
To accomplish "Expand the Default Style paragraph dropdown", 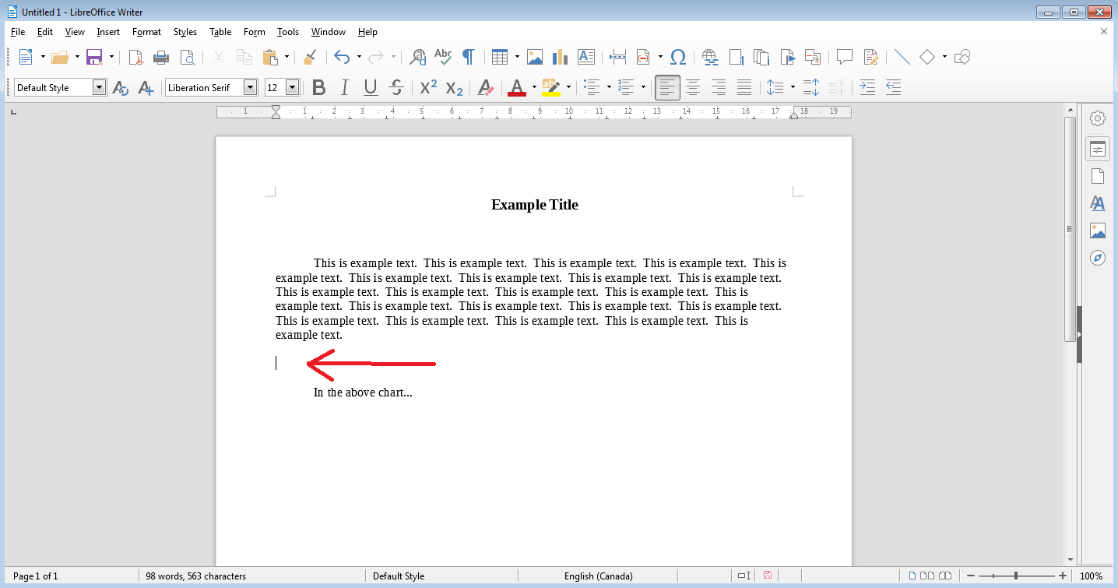I will tap(99, 87).
